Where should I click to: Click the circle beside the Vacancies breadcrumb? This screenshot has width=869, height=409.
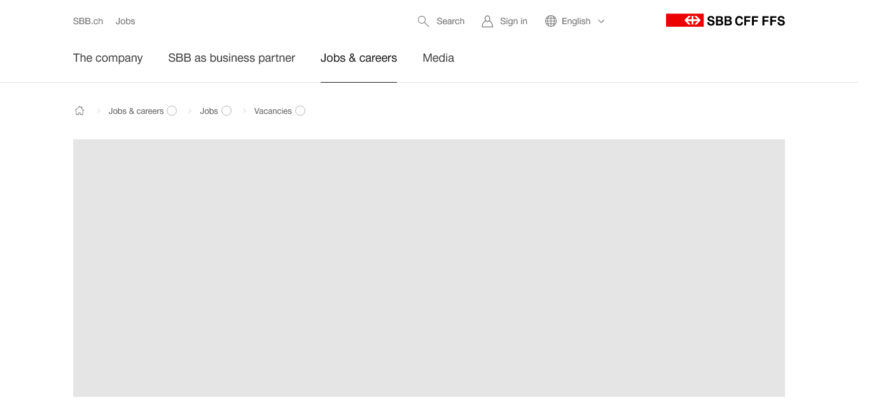click(300, 111)
